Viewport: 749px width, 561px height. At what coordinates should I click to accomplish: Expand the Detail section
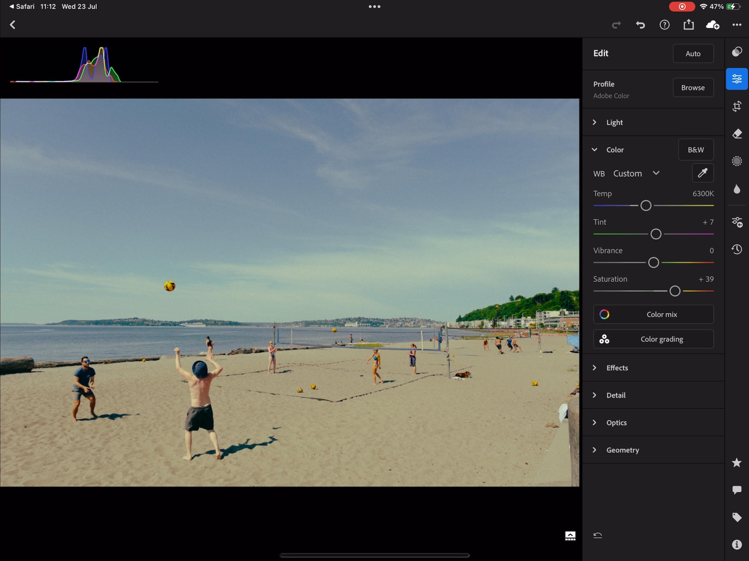point(653,395)
